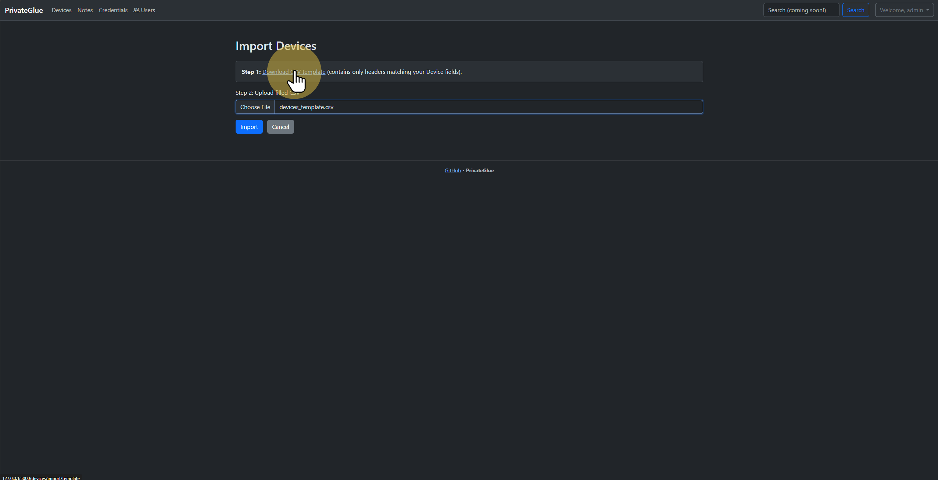Select the devices_template.csv file field
938x480 pixels.
coord(469,107)
